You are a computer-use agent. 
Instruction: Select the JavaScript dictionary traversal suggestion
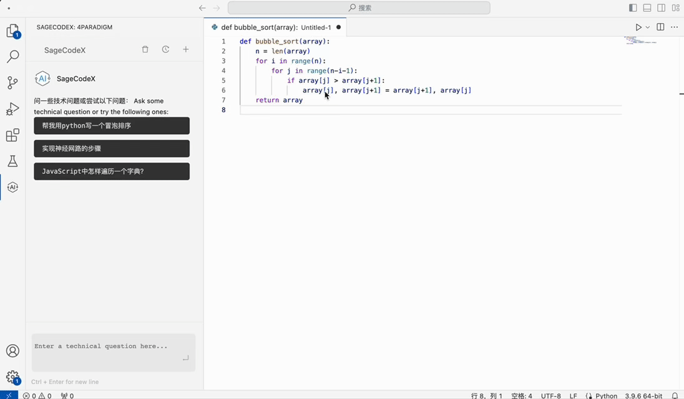click(112, 171)
